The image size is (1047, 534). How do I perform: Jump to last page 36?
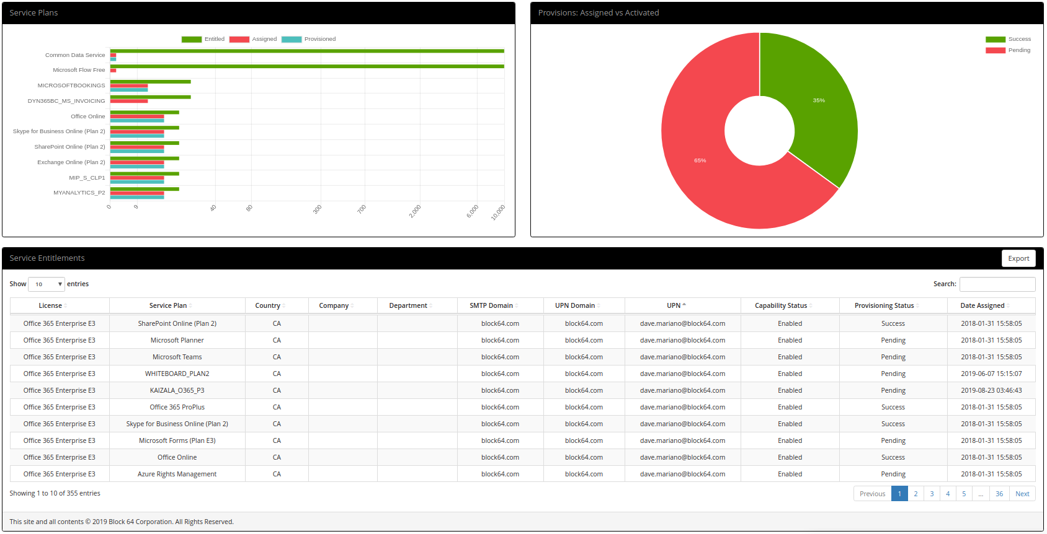[x=999, y=494]
